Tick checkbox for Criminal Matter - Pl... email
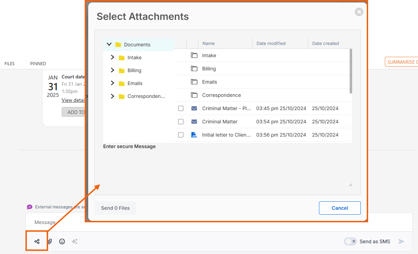This screenshot has width=418, height=254. coord(181,108)
